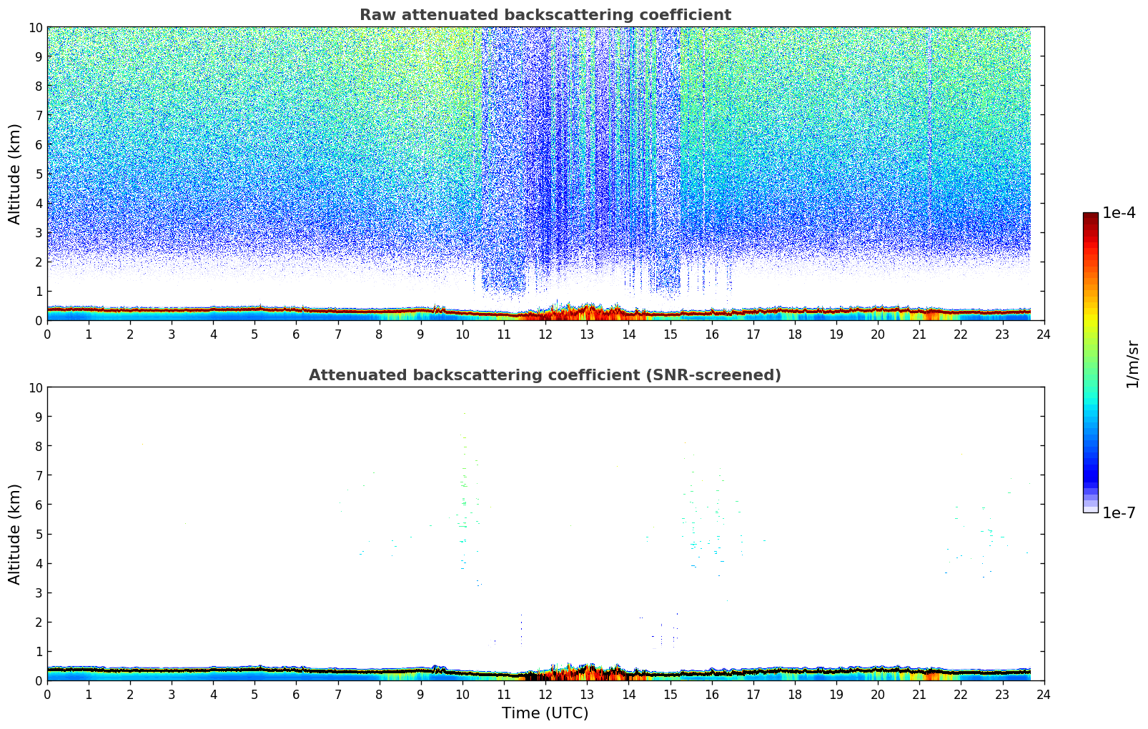Click the raw backscatter plot area
Image resolution: width=1148 pixels, height=729 pixels.
click(x=545, y=174)
